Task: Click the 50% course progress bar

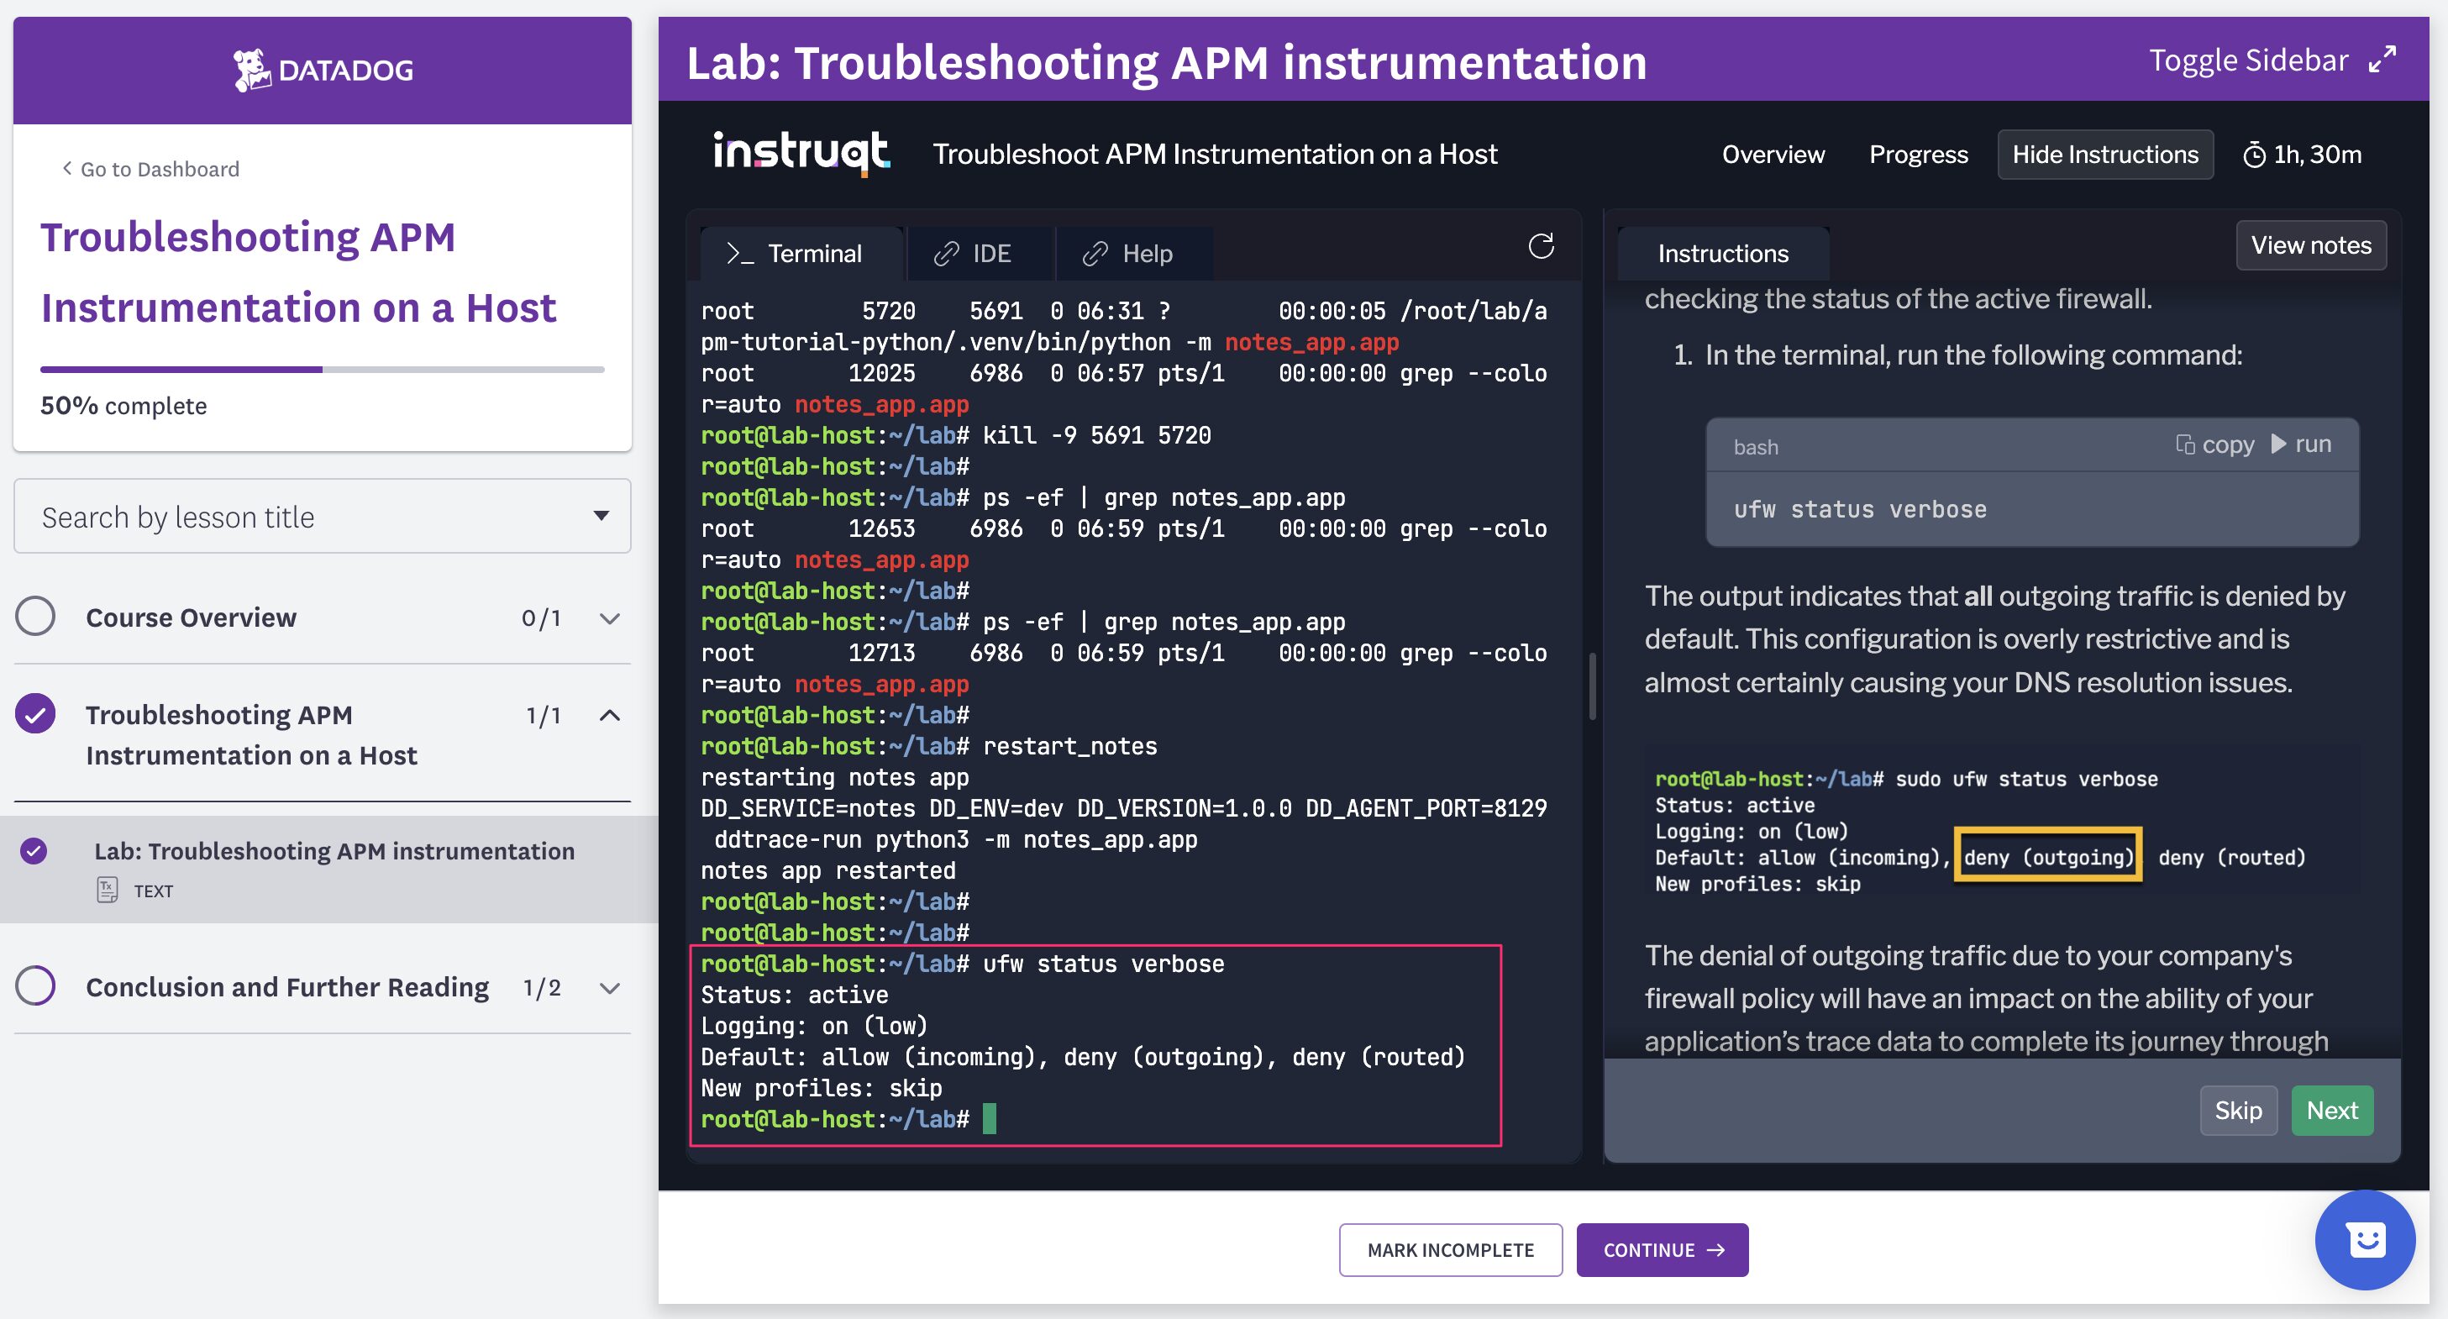Action: click(322, 369)
